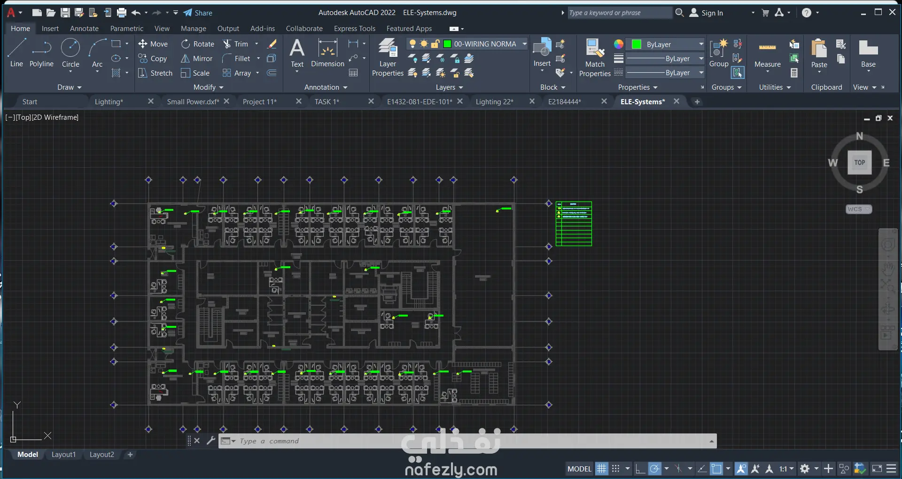Open the Annotate ribbon tab
Screen dimensions: 902x479
click(84, 29)
